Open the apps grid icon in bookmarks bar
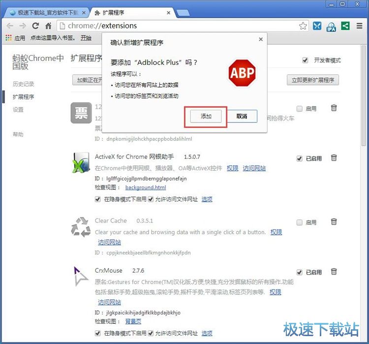The width and height of the screenshot is (369, 344). pyautogui.click(x=8, y=38)
